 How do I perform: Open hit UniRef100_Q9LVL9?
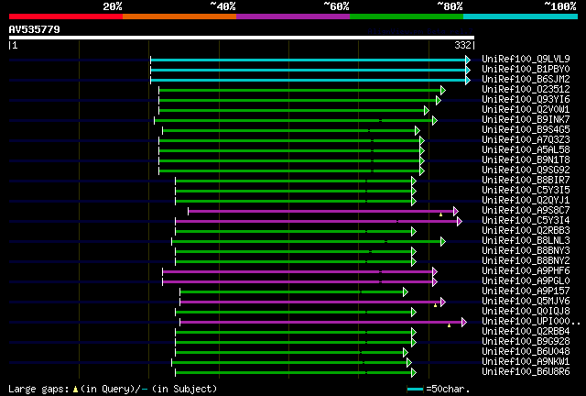pyautogui.click(x=526, y=60)
